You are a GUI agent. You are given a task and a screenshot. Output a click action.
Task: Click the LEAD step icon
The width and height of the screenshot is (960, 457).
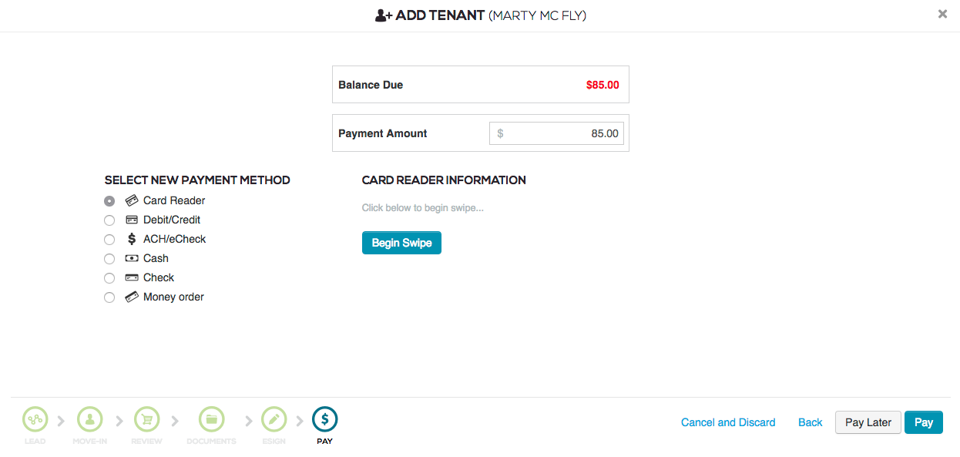(35, 418)
